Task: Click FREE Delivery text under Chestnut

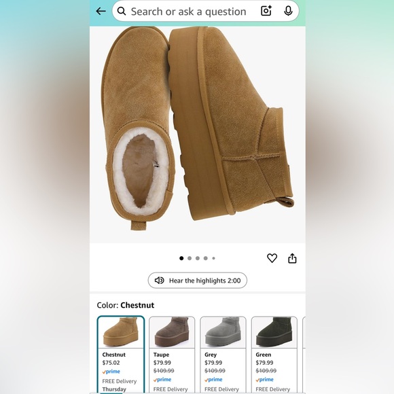Action: coord(120,381)
